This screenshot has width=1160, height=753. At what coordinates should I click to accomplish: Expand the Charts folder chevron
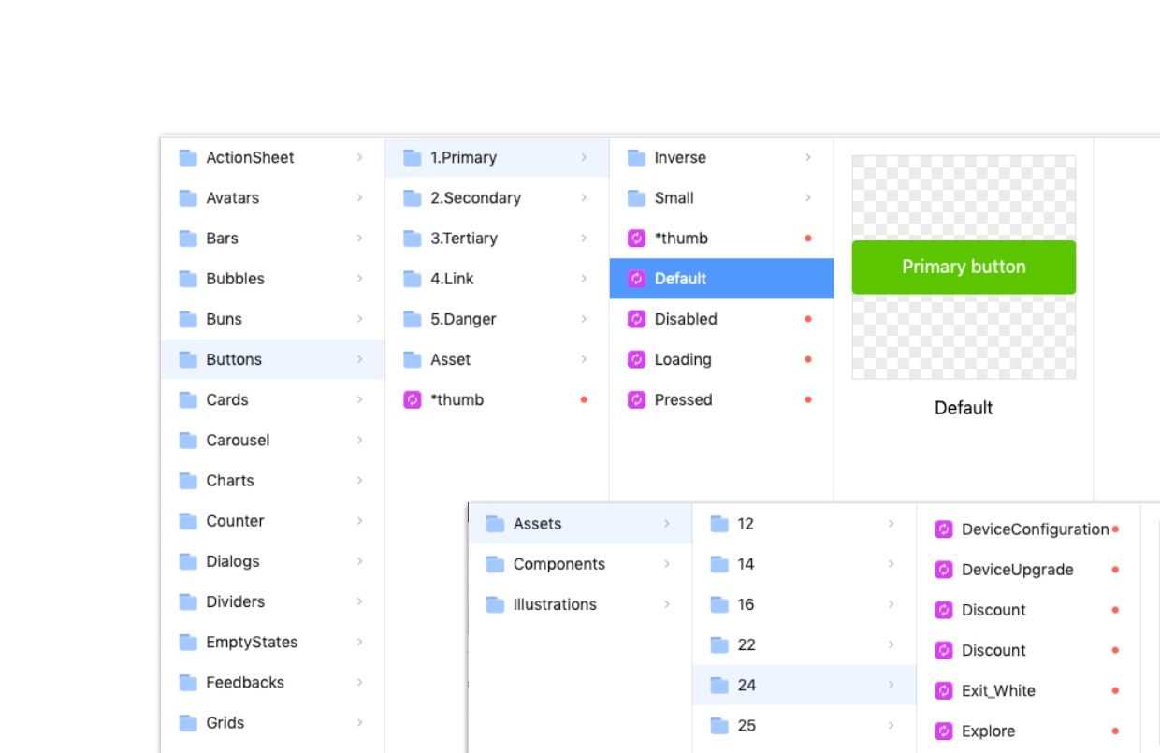(359, 480)
